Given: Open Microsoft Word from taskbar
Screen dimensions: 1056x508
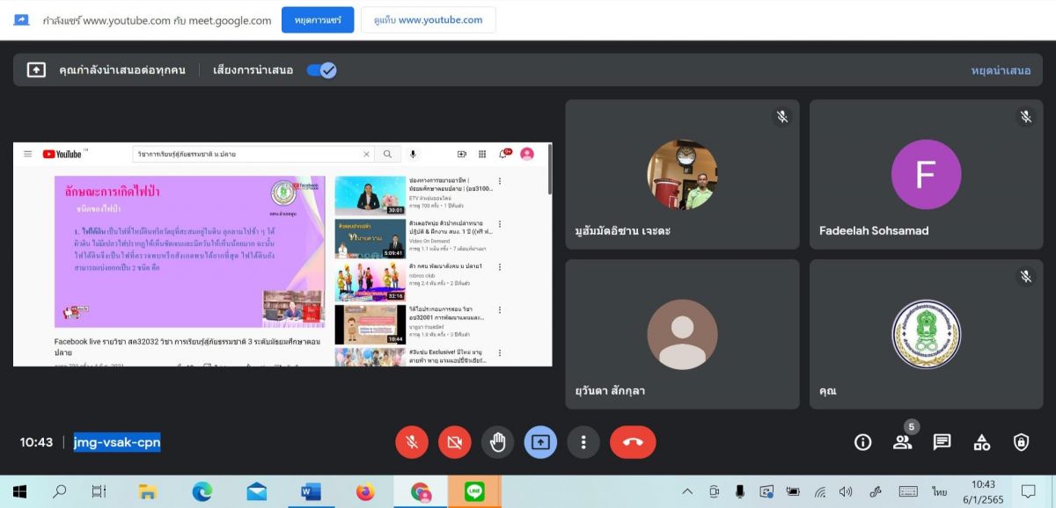Looking at the screenshot, I should coord(311,491).
